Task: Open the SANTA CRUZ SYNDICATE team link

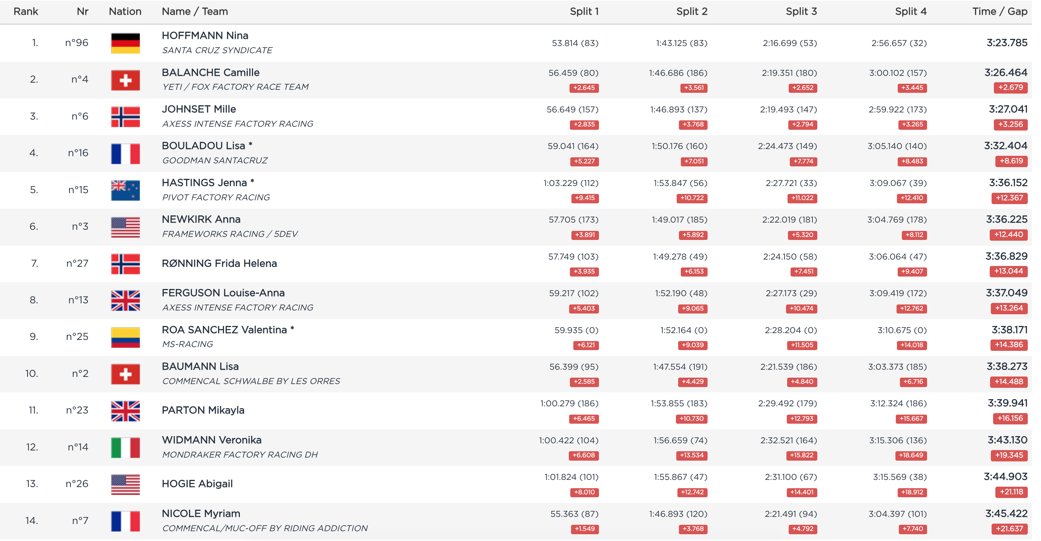Action: [x=217, y=50]
